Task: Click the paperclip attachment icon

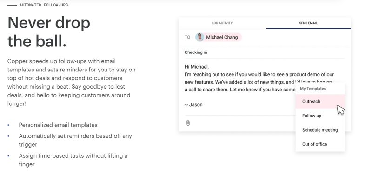Action: [x=188, y=123]
